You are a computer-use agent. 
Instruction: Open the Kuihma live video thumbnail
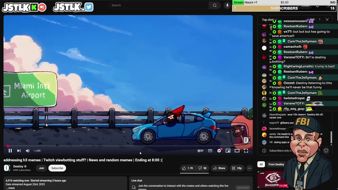tap(273, 180)
